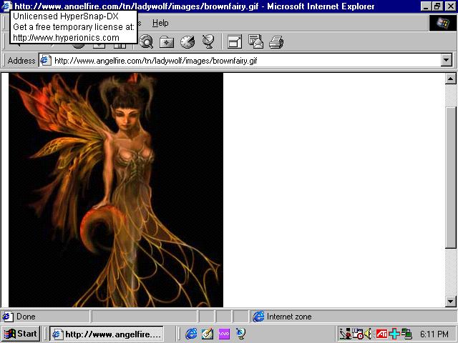The image size is (458, 343).
Task: Launch Internet Explorer from Quick Launch
Action: tap(191, 334)
